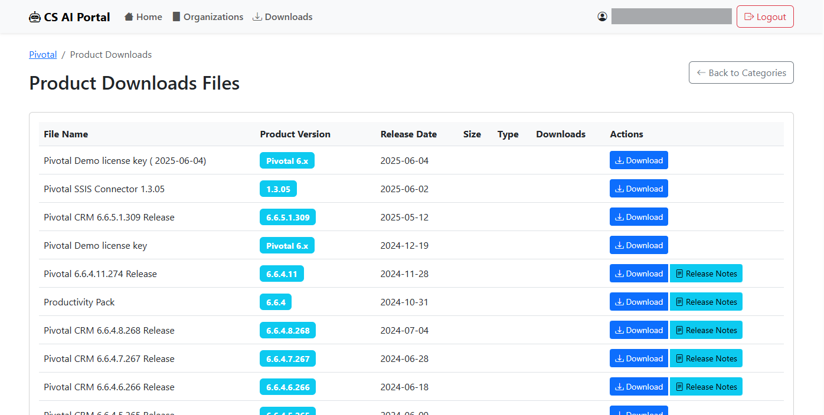The image size is (824, 415).
Task: Download Pivotal CRM 6.6.5.1.309 Release
Action: [639, 217]
